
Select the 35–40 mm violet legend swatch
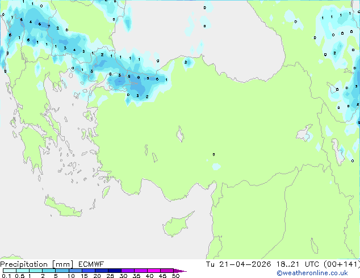click(140, 271)
